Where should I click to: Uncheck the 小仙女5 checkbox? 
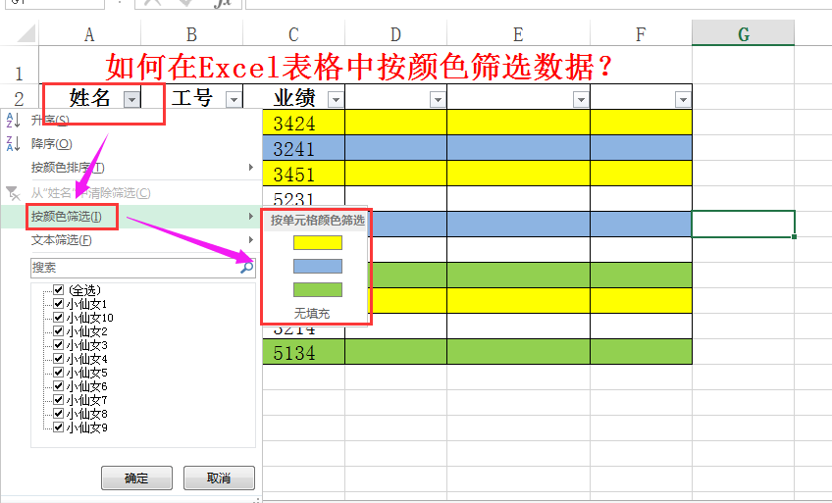tap(59, 373)
